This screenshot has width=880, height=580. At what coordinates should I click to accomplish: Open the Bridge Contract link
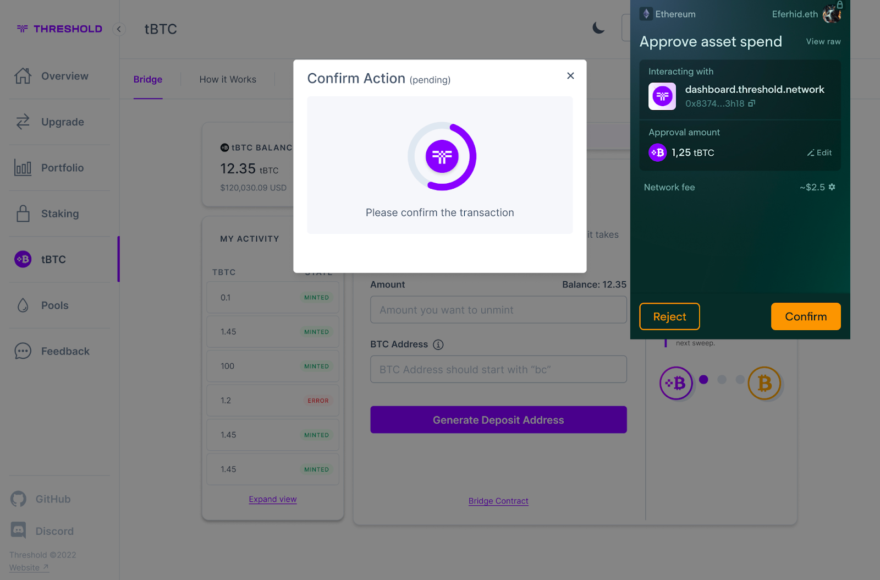point(498,501)
